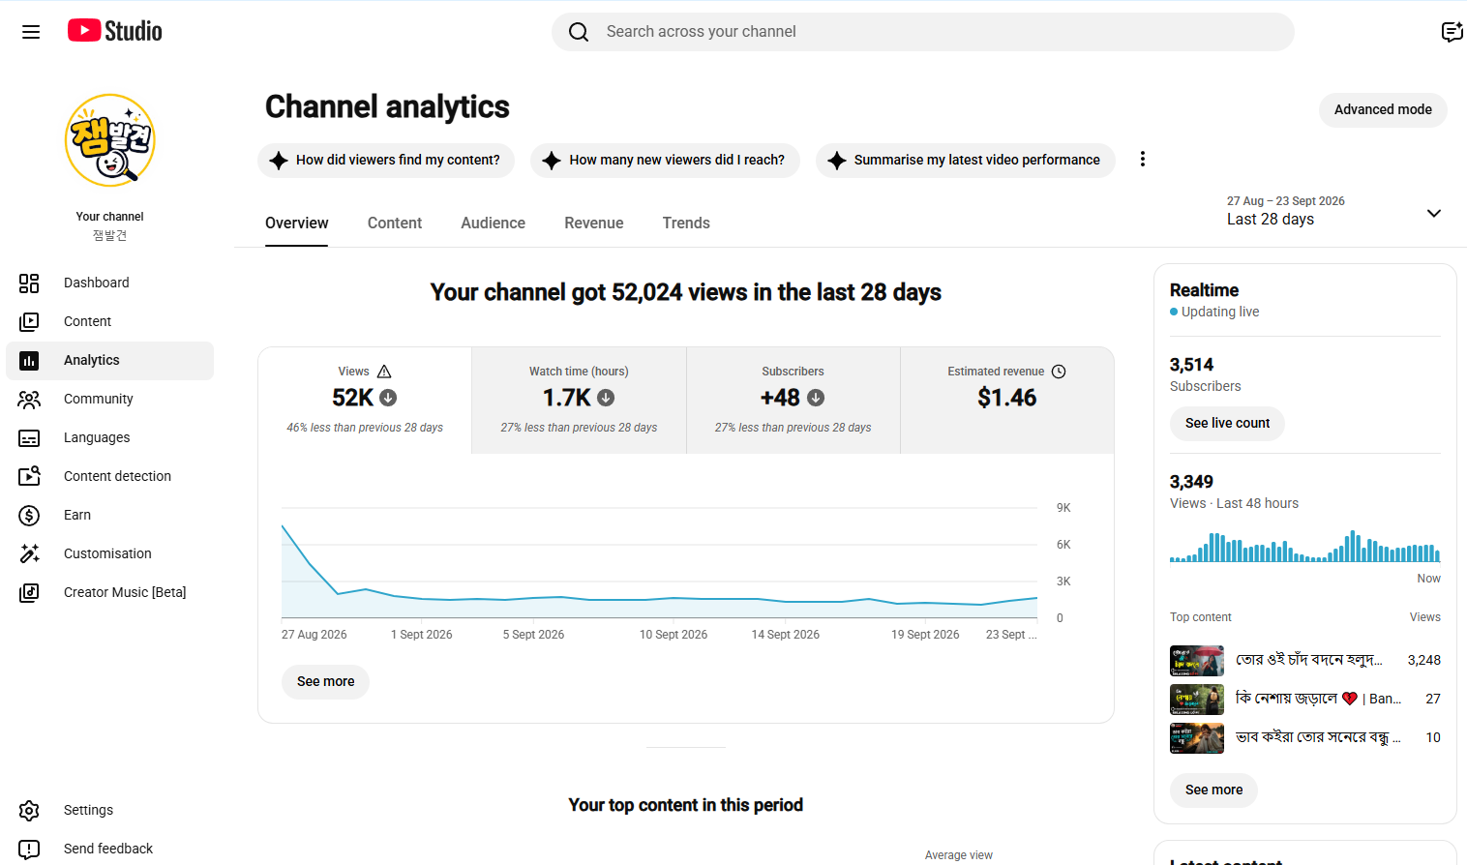Click the Advanced mode button
The height and width of the screenshot is (865, 1467).
click(x=1383, y=110)
